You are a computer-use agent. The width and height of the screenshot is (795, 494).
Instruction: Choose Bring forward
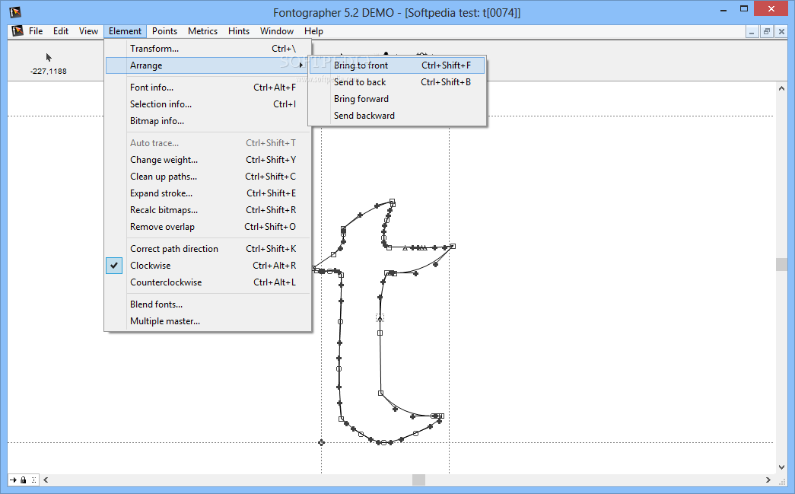tap(397, 99)
